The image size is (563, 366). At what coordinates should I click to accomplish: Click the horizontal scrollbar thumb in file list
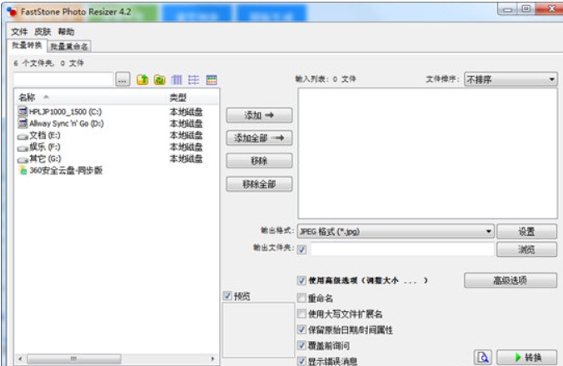coord(74,358)
